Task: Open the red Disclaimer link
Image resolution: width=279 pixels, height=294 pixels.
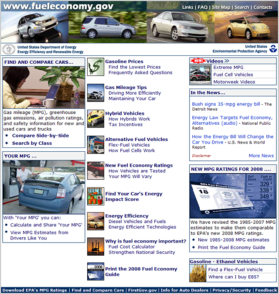Action: [x=201, y=156]
